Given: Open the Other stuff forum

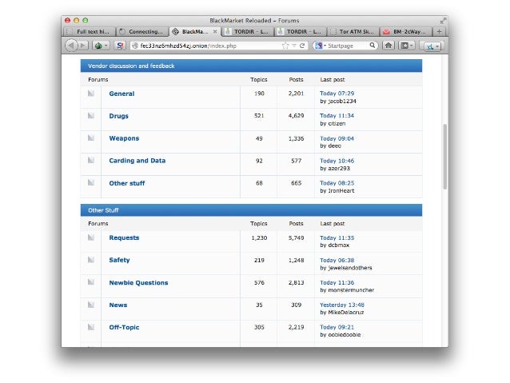Looking at the screenshot, I should click(127, 183).
